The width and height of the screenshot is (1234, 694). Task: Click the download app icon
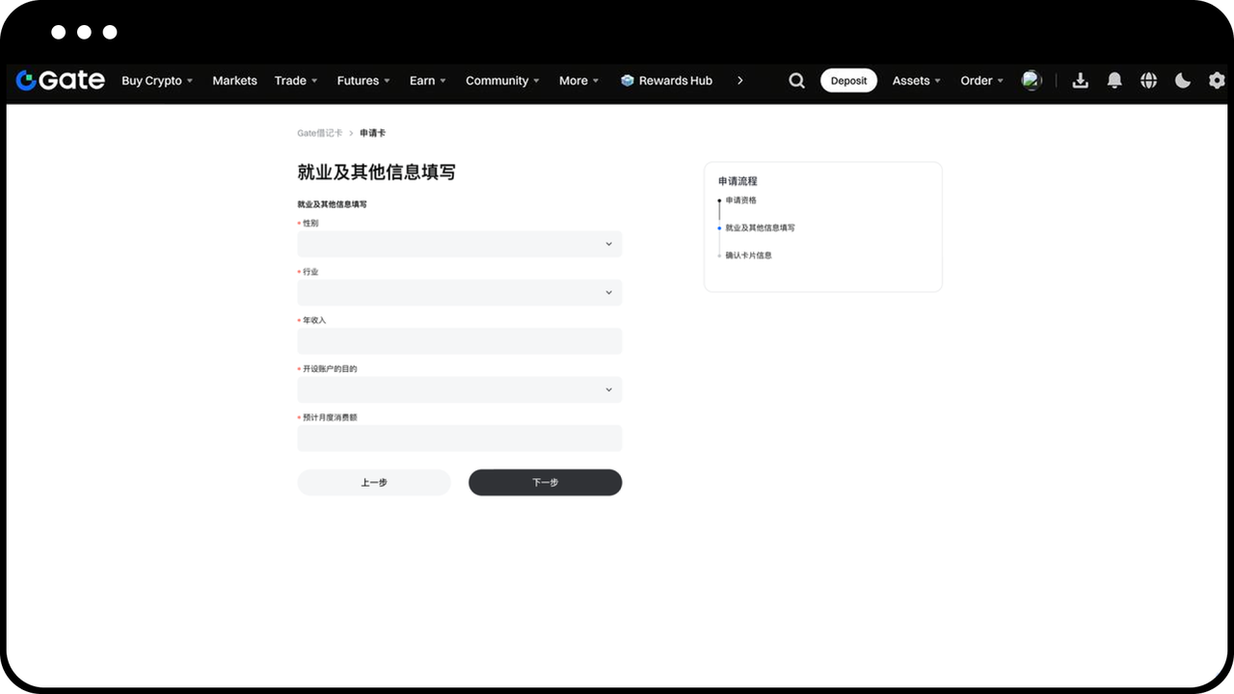coord(1080,81)
